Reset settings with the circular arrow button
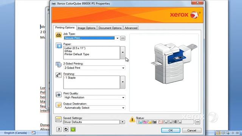Screen dimensions: 242x136 (x=66, y=129)
